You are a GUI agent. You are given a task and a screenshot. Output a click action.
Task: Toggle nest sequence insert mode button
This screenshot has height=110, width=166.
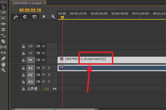(16, 16)
